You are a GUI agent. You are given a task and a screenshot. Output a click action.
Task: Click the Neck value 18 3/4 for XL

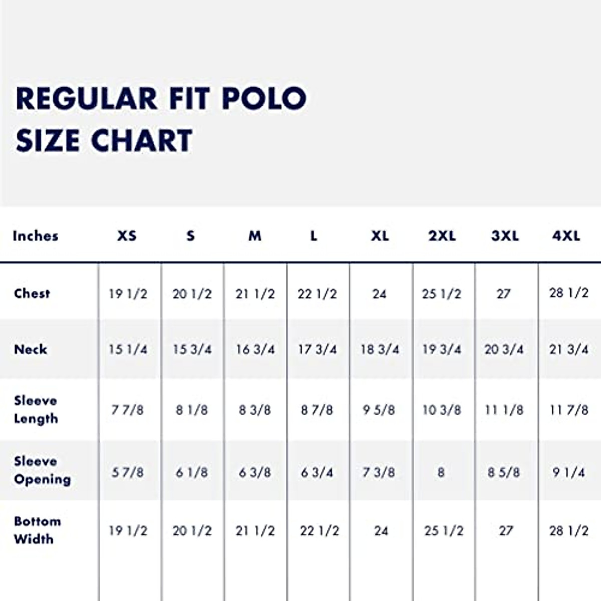[x=380, y=350]
